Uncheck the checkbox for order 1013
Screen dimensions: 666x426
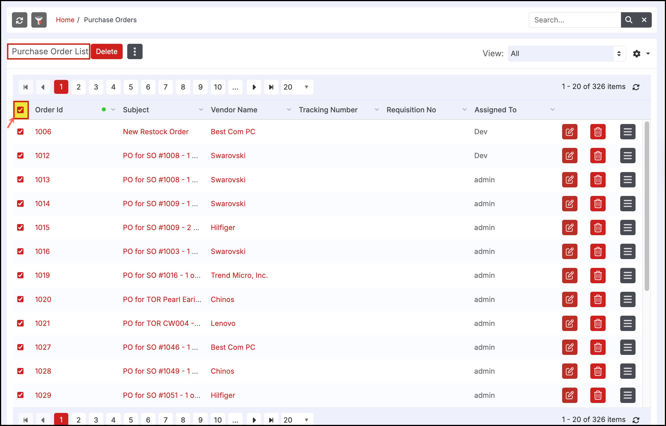tap(20, 179)
